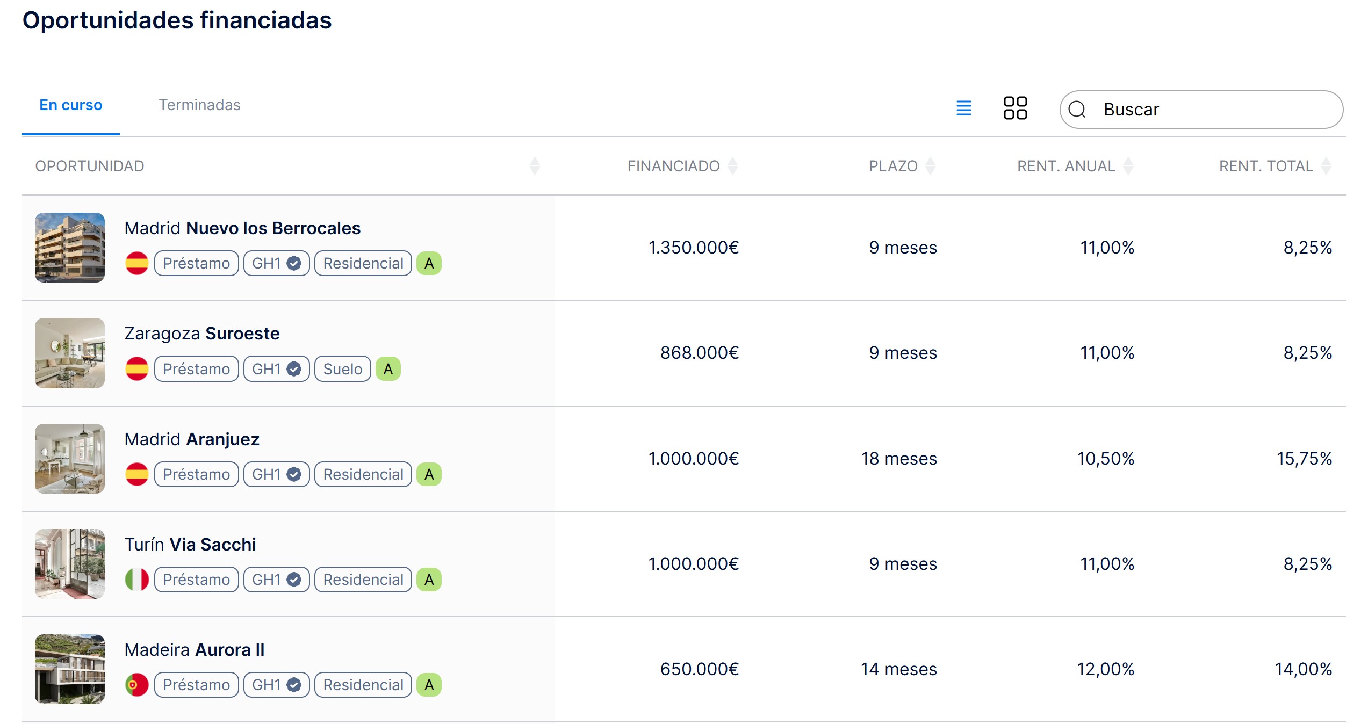
Task: Click Préstamo tag on Turín Via Sacchi
Action: tap(197, 580)
